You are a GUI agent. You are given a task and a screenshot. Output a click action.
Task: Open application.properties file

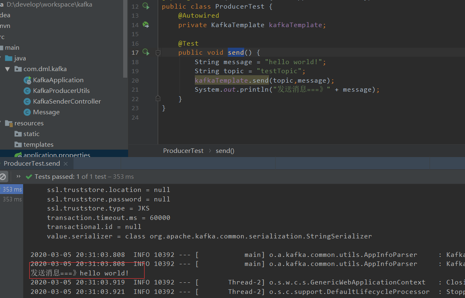click(x=57, y=155)
